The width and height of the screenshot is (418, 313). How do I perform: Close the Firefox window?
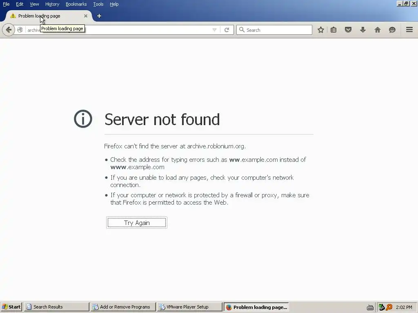tap(414, 4)
